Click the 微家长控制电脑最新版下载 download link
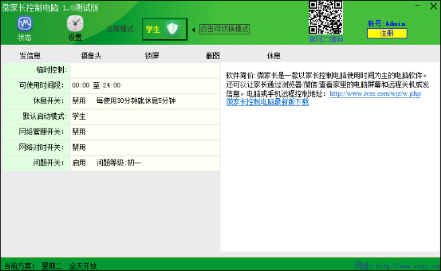The width and height of the screenshot is (441, 271). (x=267, y=102)
